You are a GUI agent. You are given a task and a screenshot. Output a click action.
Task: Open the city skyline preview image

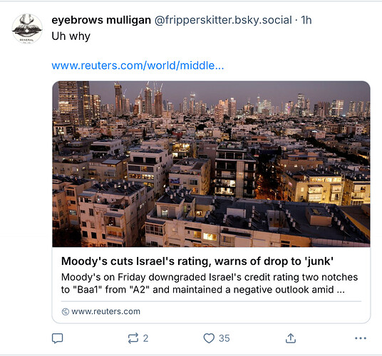click(211, 164)
